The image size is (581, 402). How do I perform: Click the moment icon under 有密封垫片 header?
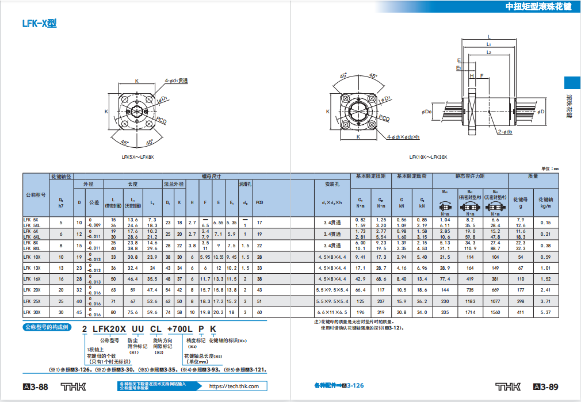click(470, 206)
